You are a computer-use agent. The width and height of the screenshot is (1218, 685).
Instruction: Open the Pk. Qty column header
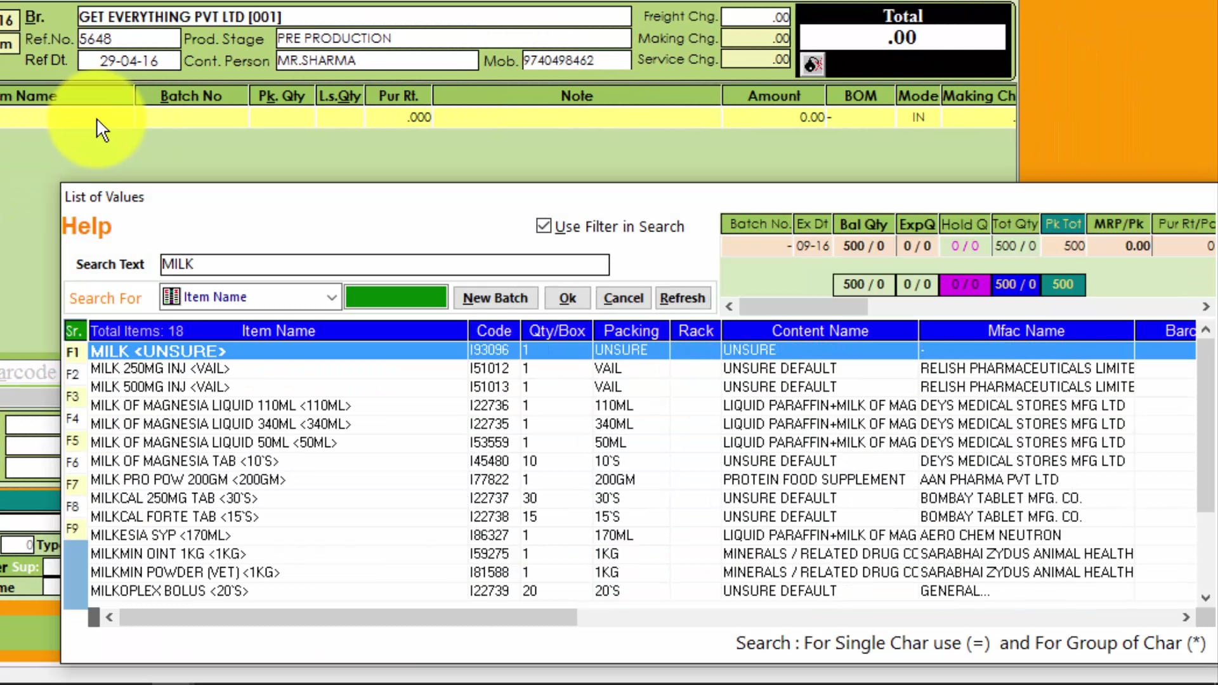pos(281,95)
